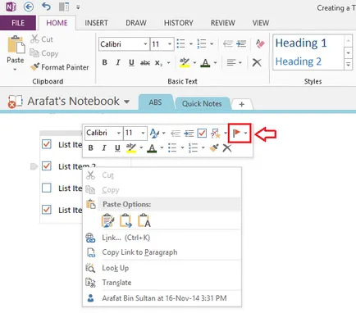Toggle Bold in the mini toolbar
Viewport: 356px width, 313px height.
tap(90, 147)
